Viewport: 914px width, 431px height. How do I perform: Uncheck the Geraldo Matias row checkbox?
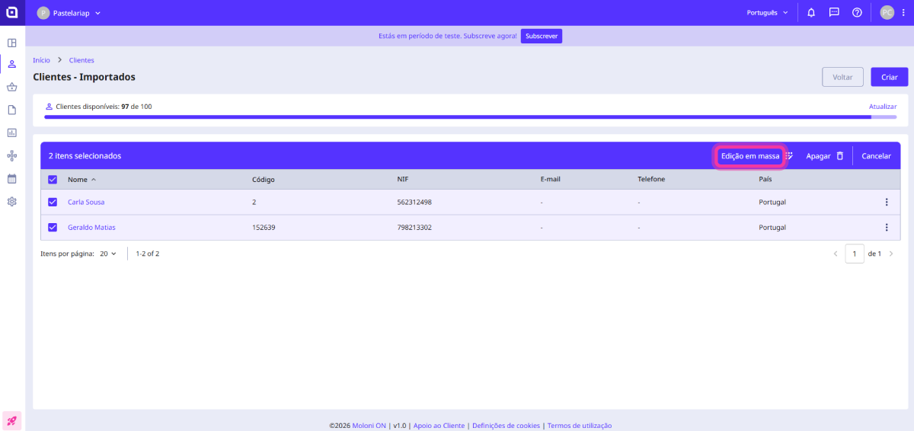[53, 228]
